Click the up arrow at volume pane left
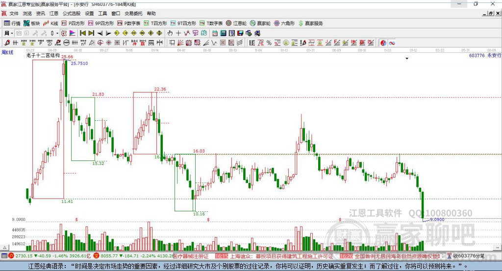Screen dimensions: 502x271 coord(5,248)
